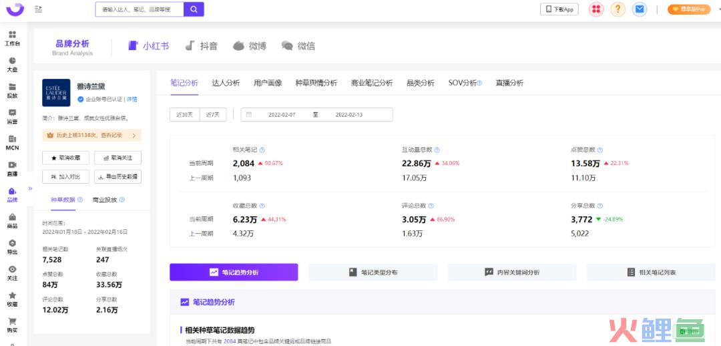Open the MCN sidebar icon

click(x=13, y=143)
